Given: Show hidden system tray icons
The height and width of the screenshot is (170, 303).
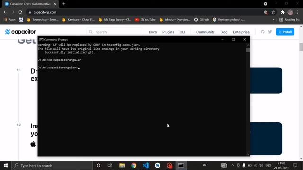Looking at the screenshot, I should pos(232,166).
